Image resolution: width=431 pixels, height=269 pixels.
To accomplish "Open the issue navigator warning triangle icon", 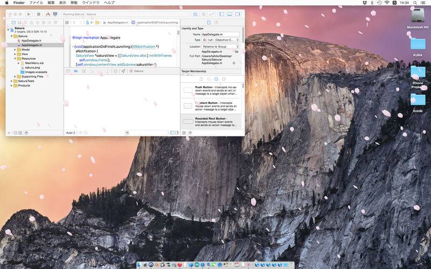I will (32, 23).
